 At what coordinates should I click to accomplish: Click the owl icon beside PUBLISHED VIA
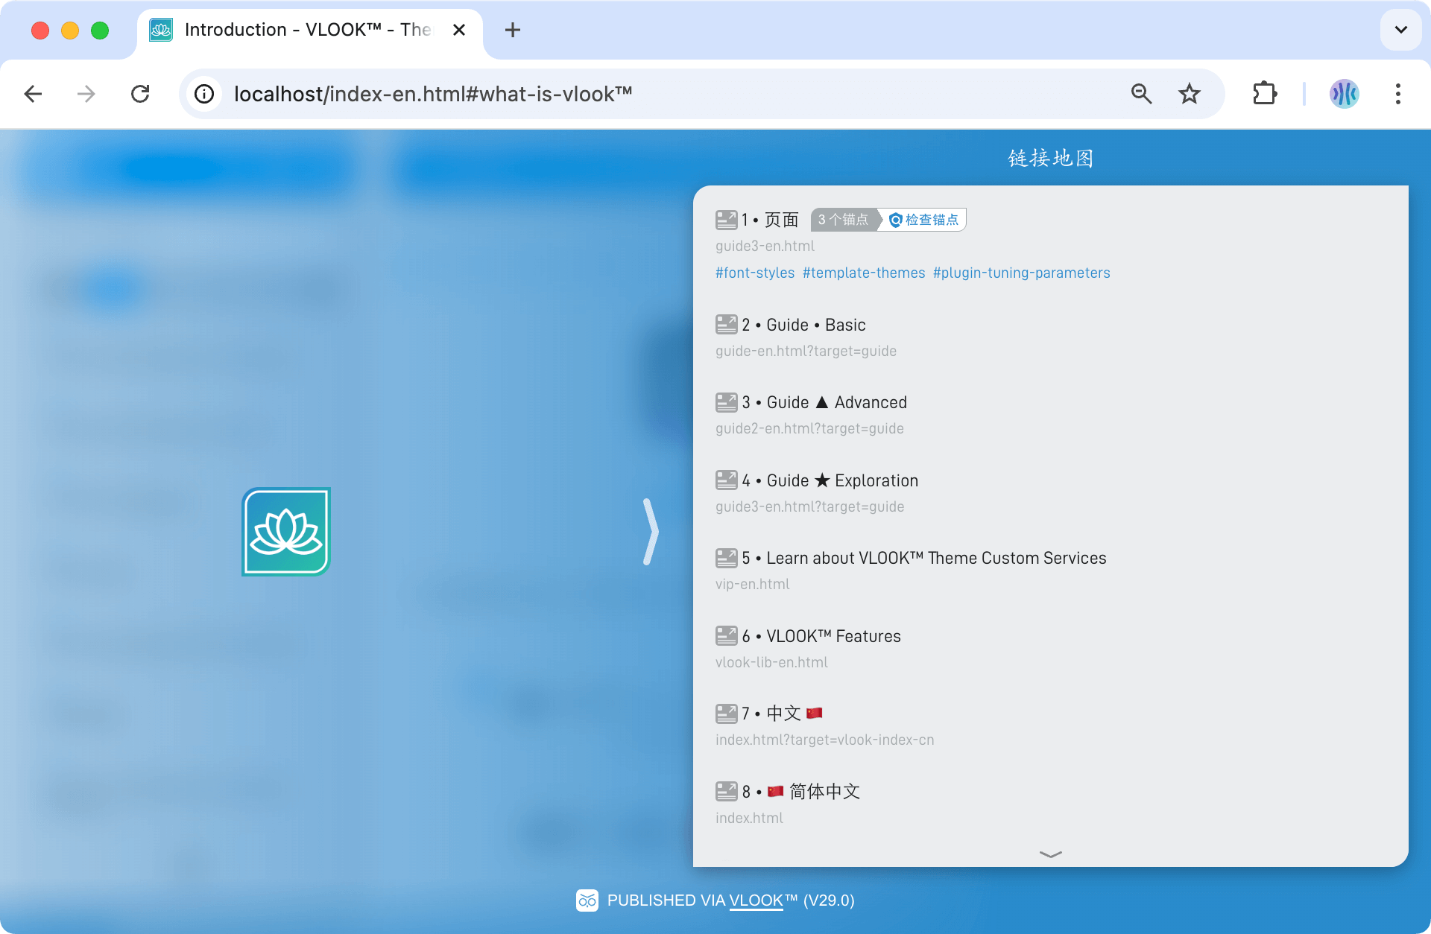[587, 900]
